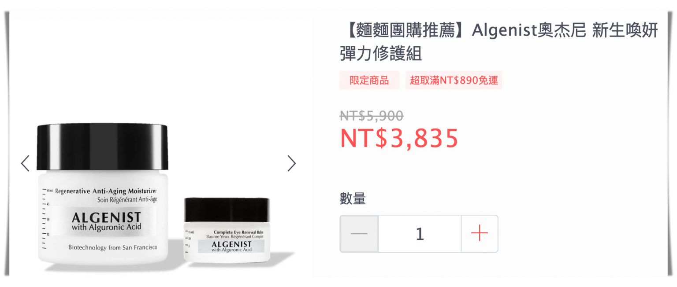The width and height of the screenshot is (677, 287).
Task: Decrease quantity with the minus button
Action: (x=359, y=233)
